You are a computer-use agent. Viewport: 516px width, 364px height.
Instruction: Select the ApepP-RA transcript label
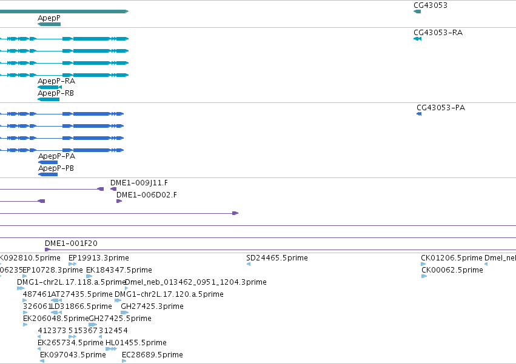[56, 81]
